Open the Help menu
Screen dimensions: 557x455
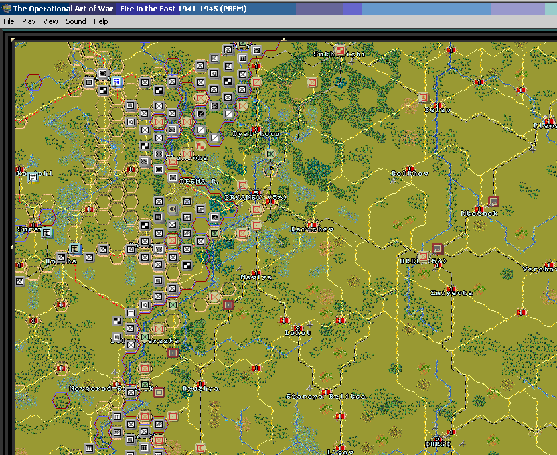[100, 21]
